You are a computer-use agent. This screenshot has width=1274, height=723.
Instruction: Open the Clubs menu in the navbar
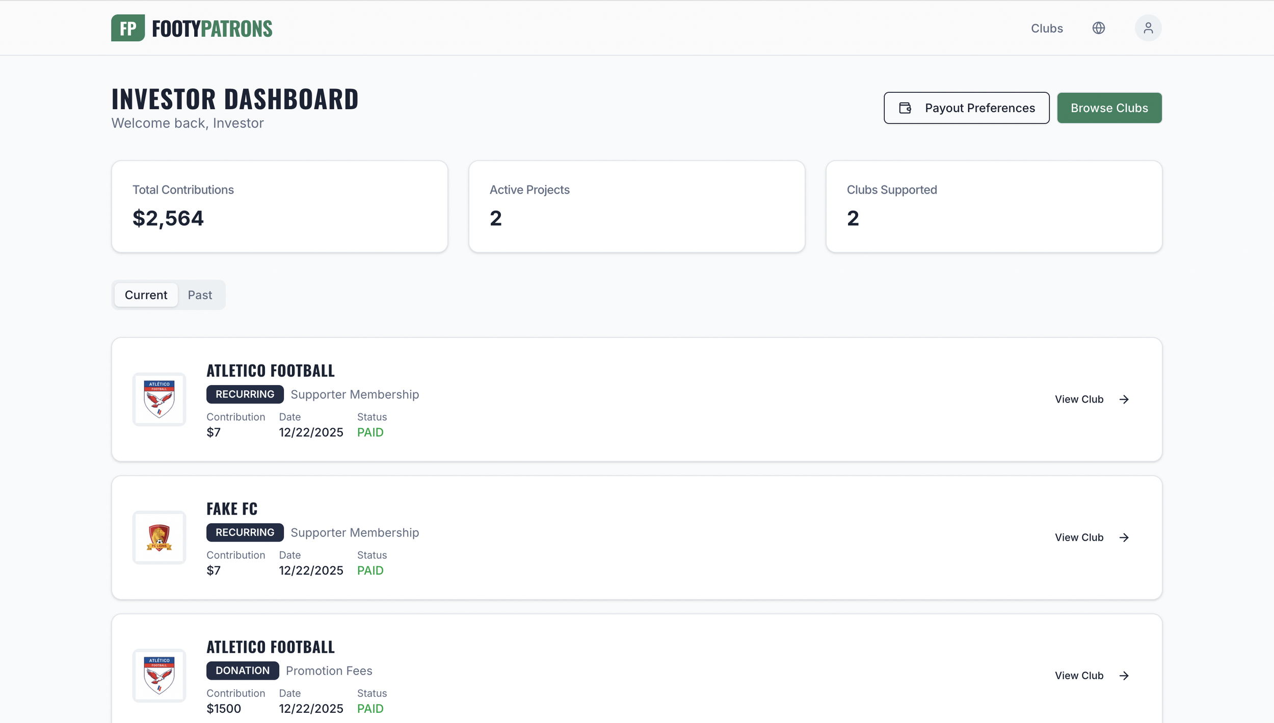point(1046,28)
